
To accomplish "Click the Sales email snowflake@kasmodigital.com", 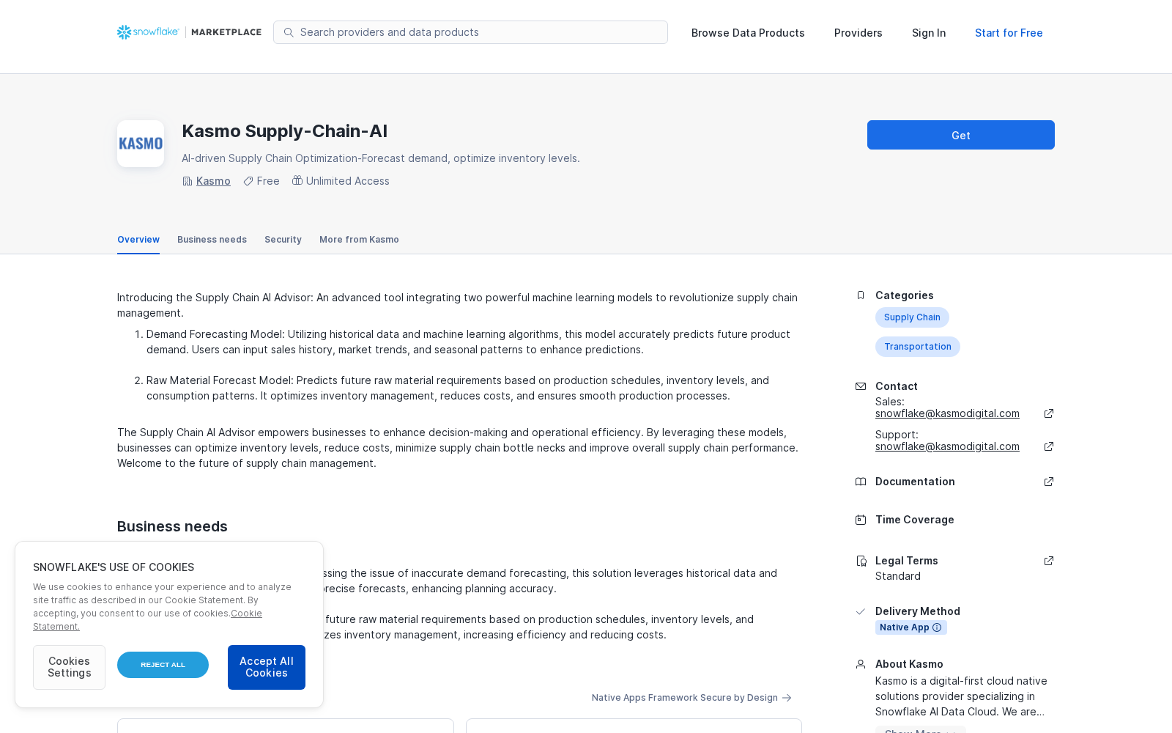I will [x=947, y=413].
